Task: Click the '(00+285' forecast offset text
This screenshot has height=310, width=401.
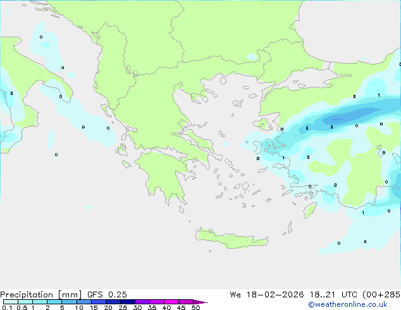Action: [381, 295]
